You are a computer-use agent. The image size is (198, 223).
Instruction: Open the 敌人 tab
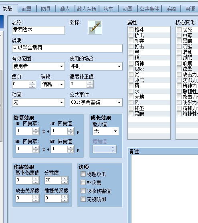[65, 9]
